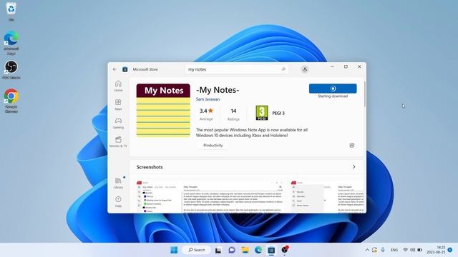Image resolution: width=458 pixels, height=257 pixels.
Task: Open Library in Store sidebar
Action: (x=118, y=183)
